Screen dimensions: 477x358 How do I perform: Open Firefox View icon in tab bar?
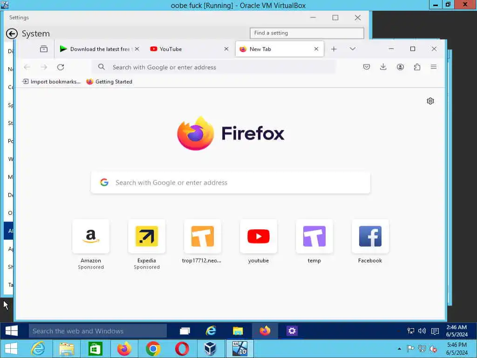(x=43, y=49)
